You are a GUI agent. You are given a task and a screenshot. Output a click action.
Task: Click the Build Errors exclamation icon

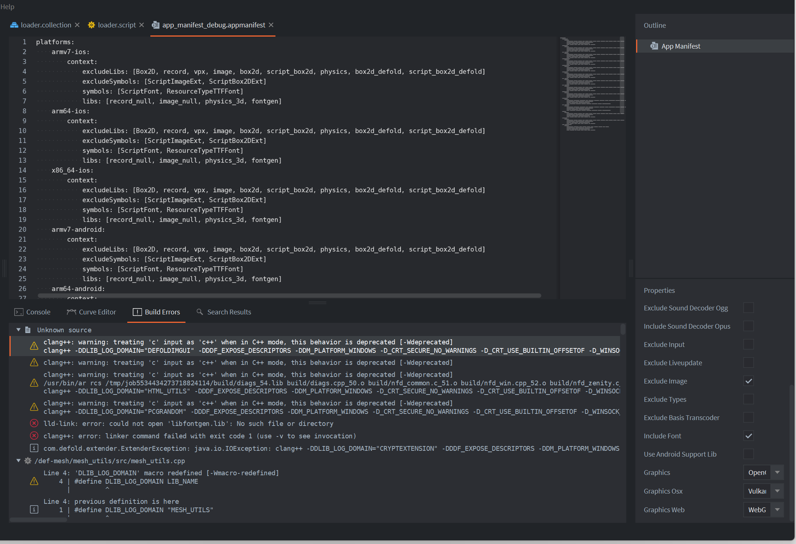tap(137, 312)
